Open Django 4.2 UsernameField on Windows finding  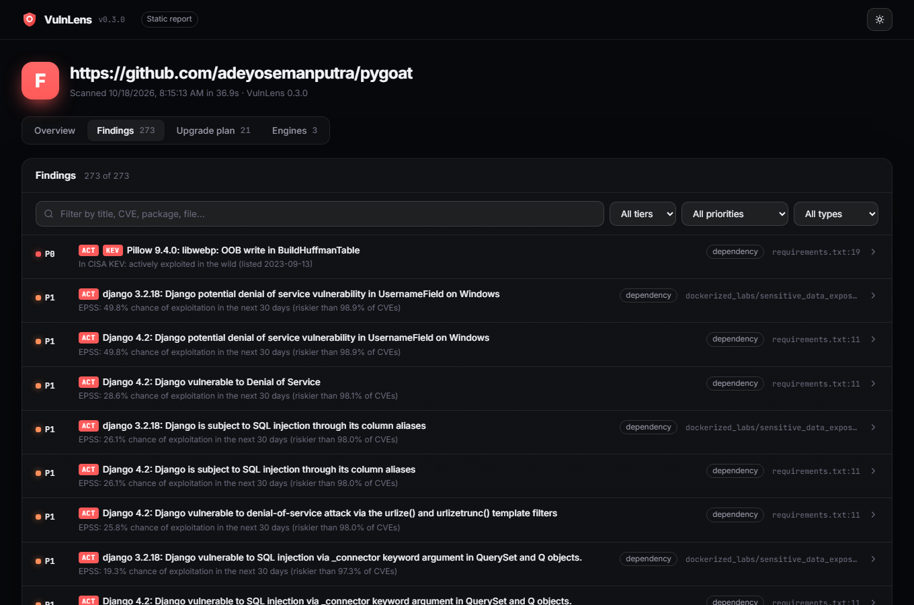tap(457, 344)
